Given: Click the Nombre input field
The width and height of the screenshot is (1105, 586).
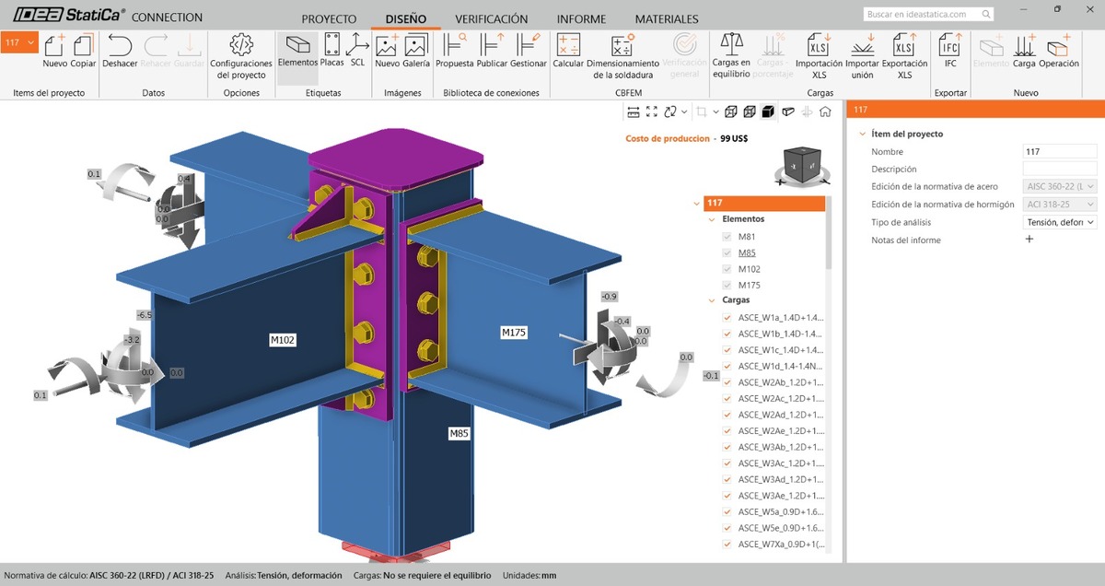Looking at the screenshot, I should click(1060, 151).
